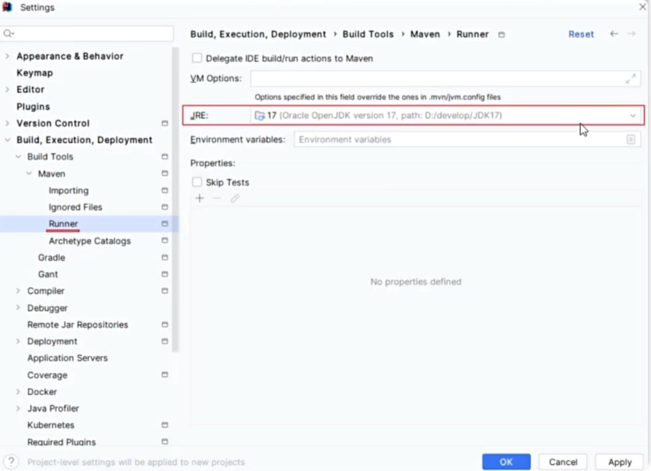Click project-level icon next to Importing
Screen dimensions: 651x471
(x=165, y=190)
